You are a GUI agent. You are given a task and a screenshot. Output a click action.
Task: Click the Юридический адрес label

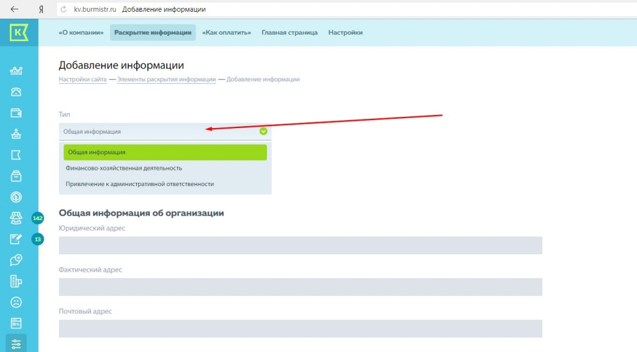click(x=92, y=228)
